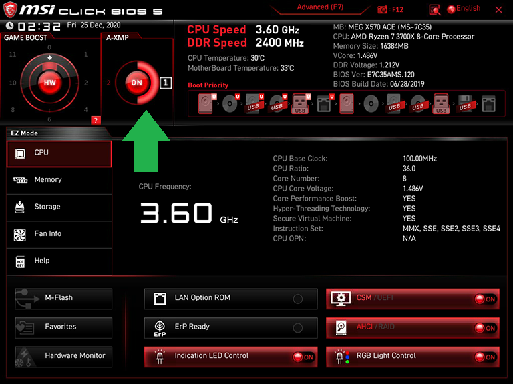Click the clock icon beside the time
513x384 pixels.
coord(9,25)
